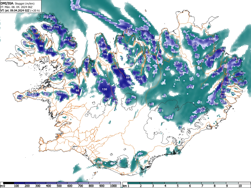This screenshot has height=188, width=251.
Task: Click the visibility value 130
Action: pos(104,89)
